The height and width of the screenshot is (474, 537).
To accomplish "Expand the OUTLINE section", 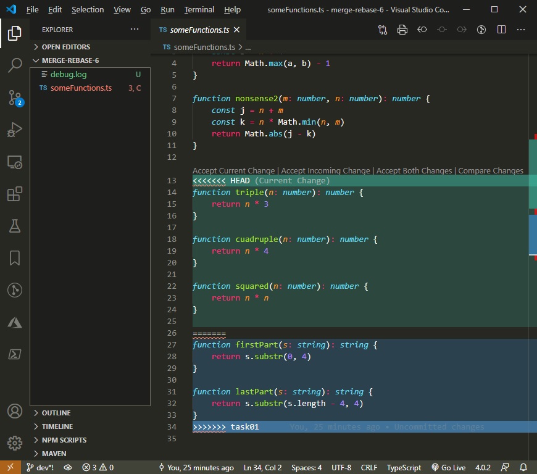I will [x=56, y=412].
